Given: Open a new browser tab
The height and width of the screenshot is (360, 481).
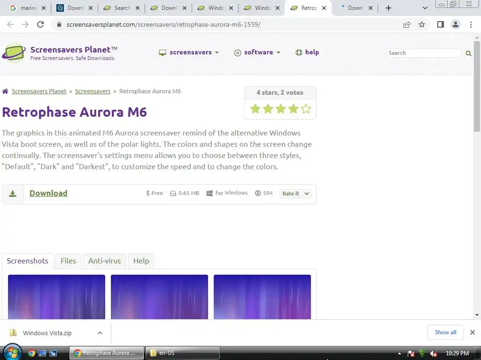Looking at the screenshot, I should tap(388, 8).
